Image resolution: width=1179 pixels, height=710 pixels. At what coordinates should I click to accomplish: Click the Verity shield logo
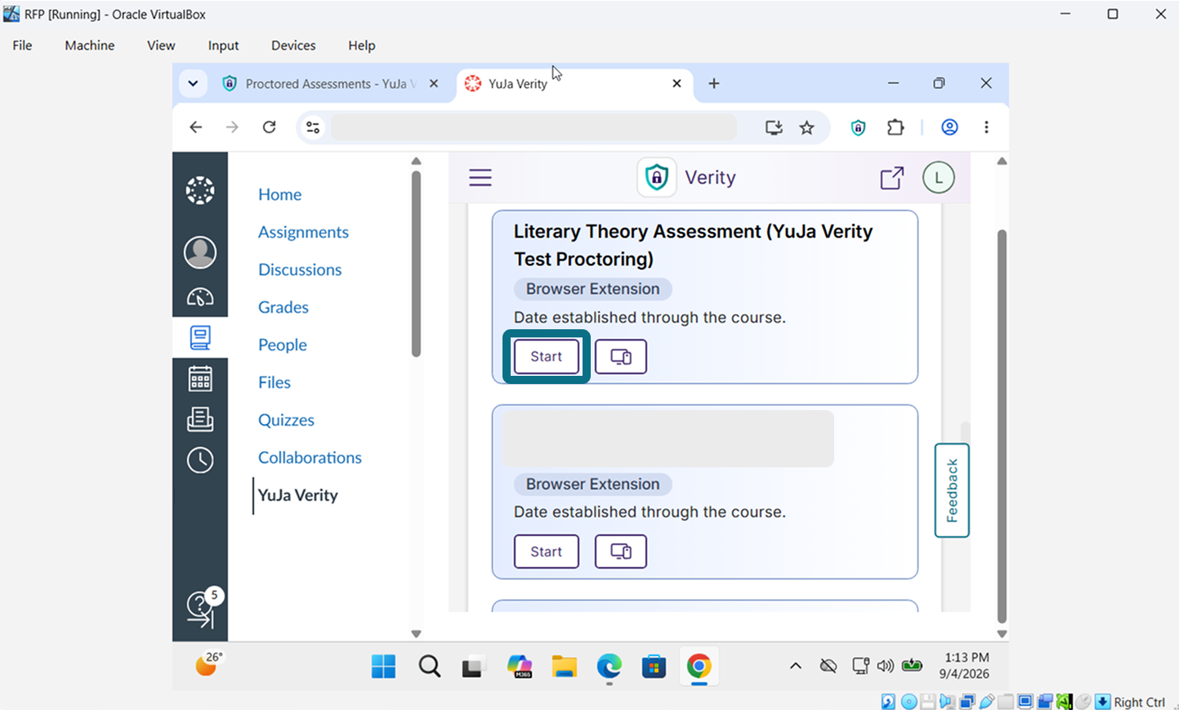[x=657, y=177]
